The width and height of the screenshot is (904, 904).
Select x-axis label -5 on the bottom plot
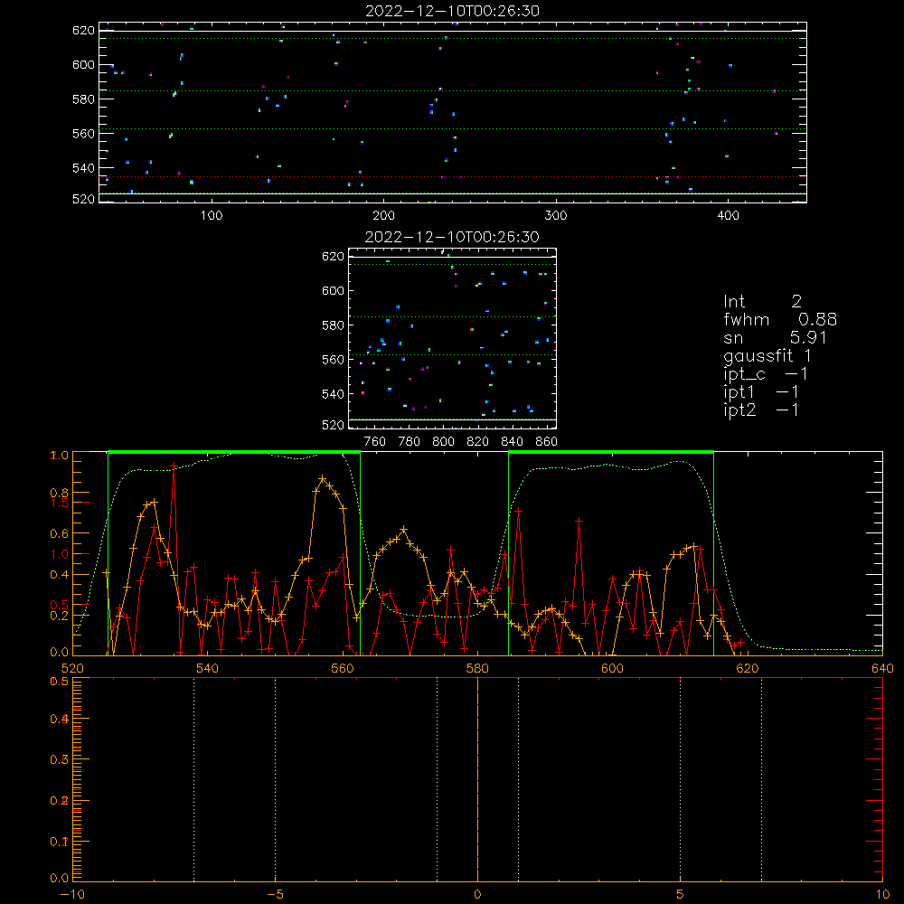(x=276, y=894)
